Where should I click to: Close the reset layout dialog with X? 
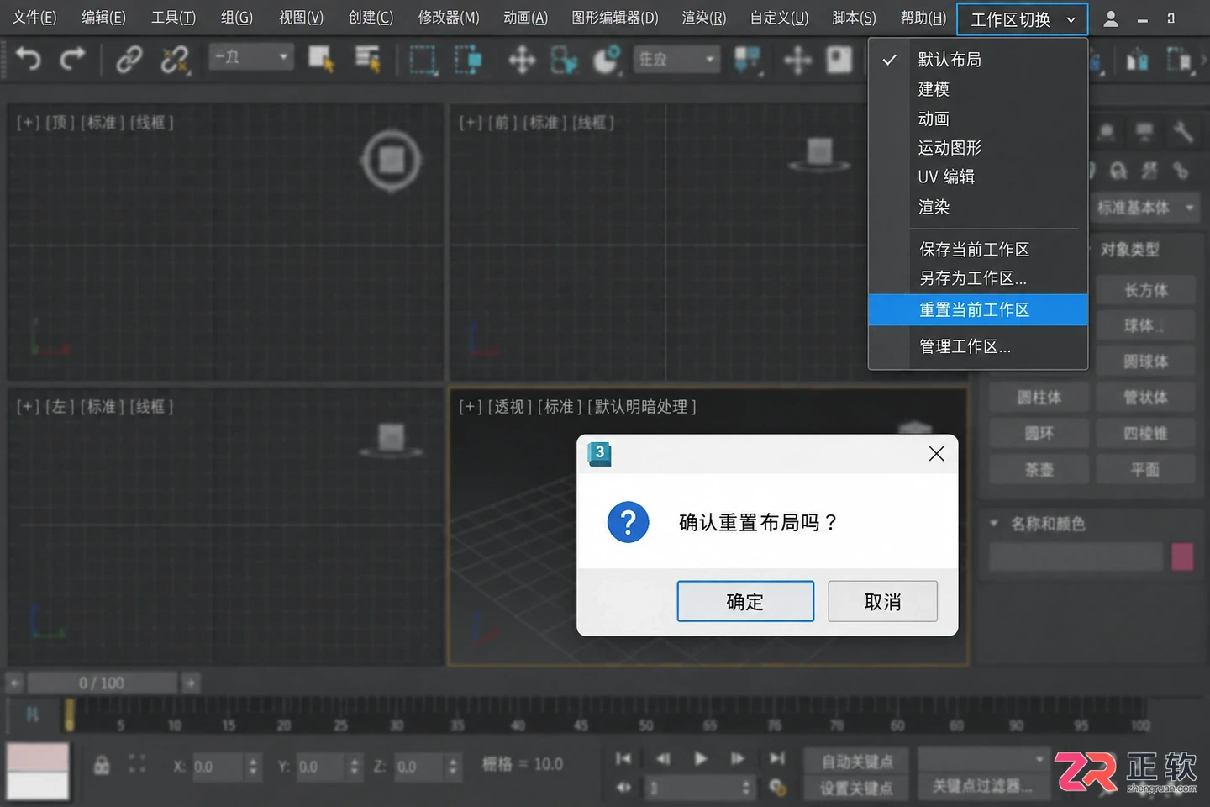[x=936, y=454]
